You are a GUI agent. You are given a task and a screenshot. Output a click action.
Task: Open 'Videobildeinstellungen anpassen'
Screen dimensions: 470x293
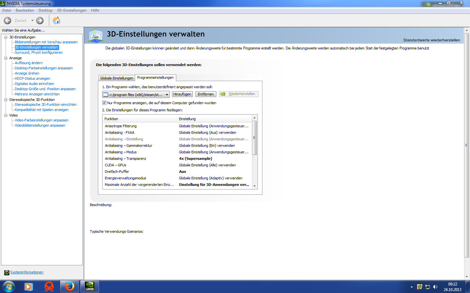coord(40,126)
